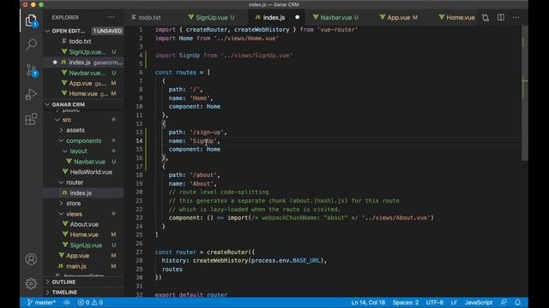Open the Explorer view in activity bar
This screenshot has width=549, height=308.
tap(31, 21)
